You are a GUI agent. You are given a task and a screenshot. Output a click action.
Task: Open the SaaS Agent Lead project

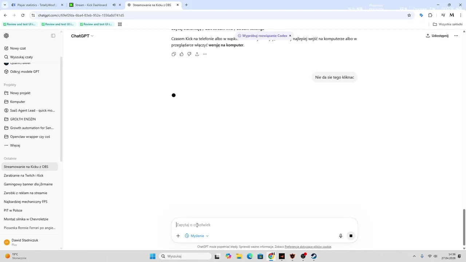[x=29, y=110]
